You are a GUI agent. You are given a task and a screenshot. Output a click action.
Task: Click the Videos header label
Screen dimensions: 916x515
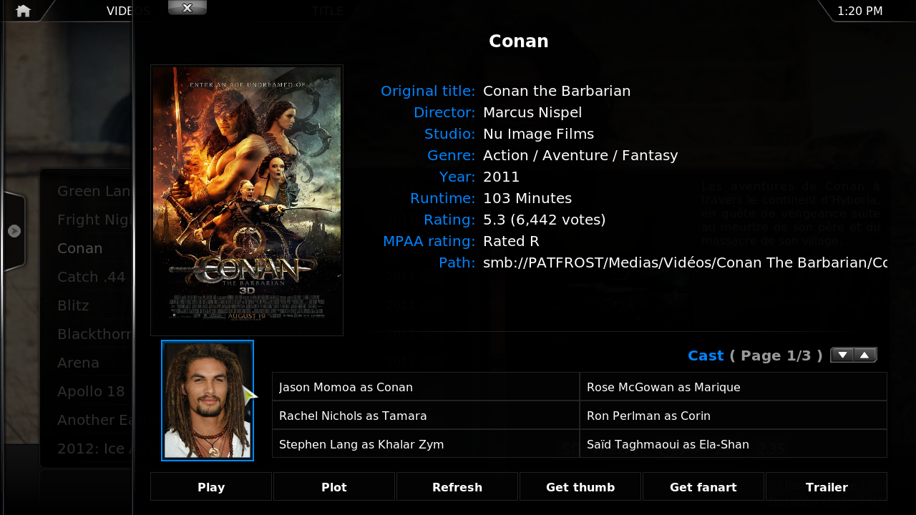click(x=128, y=11)
